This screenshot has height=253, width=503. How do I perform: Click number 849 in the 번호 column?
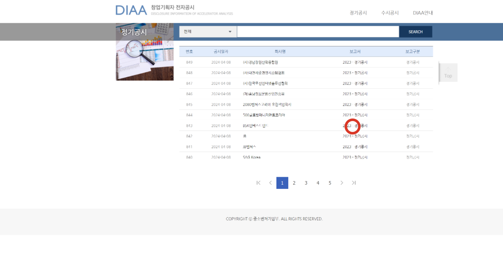[189, 62]
